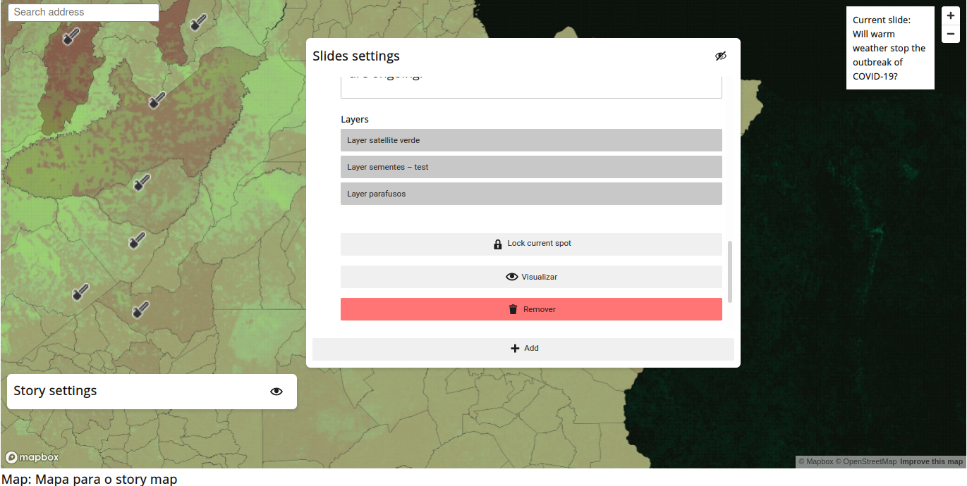
Task: Add a new slide
Action: pos(523,349)
